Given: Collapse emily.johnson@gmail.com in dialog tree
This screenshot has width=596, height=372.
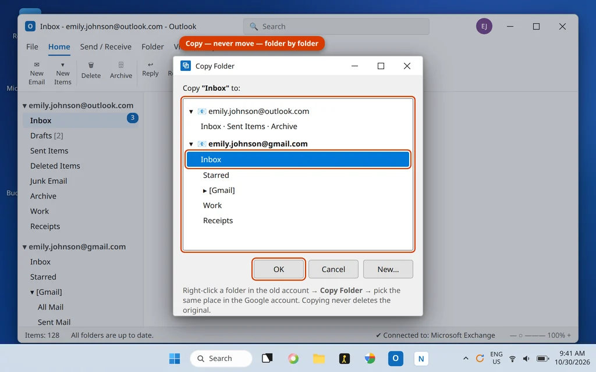Looking at the screenshot, I should [x=191, y=144].
